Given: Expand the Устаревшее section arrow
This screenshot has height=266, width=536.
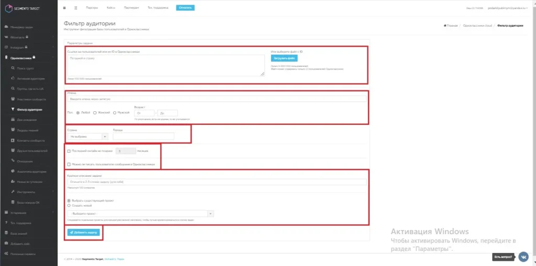Looking at the screenshot, I should [x=53, y=213].
